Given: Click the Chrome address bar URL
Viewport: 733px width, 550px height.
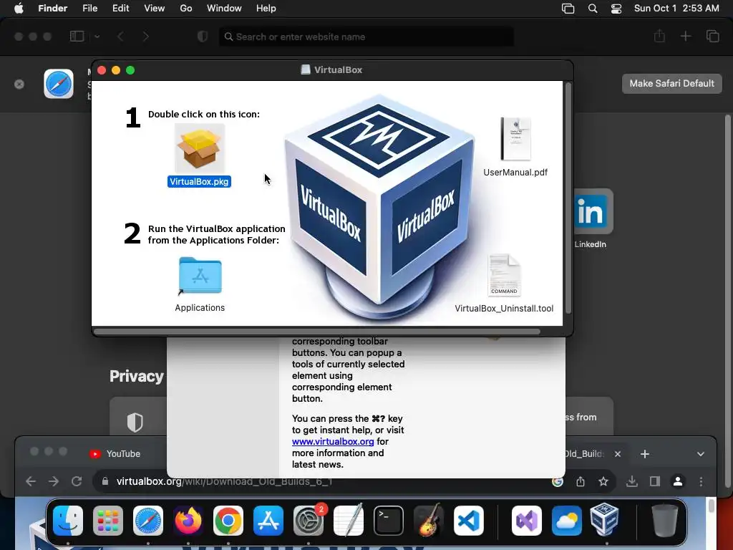Looking at the screenshot, I should [224, 481].
